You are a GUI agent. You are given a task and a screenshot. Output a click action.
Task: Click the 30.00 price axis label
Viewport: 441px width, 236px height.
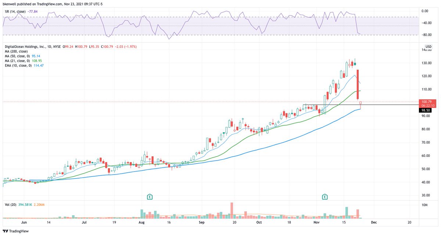point(426,196)
